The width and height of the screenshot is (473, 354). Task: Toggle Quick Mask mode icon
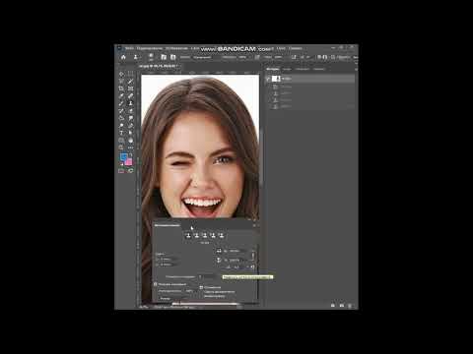121,170
